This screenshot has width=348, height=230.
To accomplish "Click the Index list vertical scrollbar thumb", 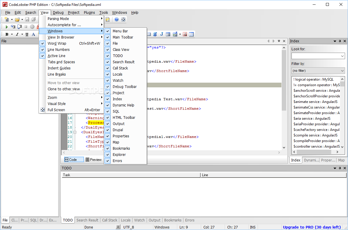I will (x=342, y=84).
